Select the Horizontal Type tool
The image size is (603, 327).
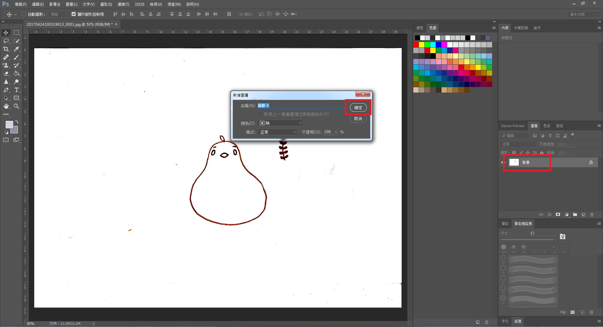[x=17, y=90]
